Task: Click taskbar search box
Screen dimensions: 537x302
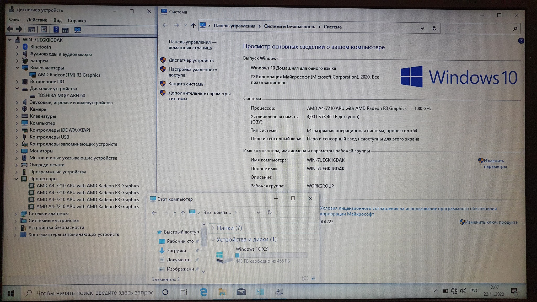Action: [x=90, y=293]
